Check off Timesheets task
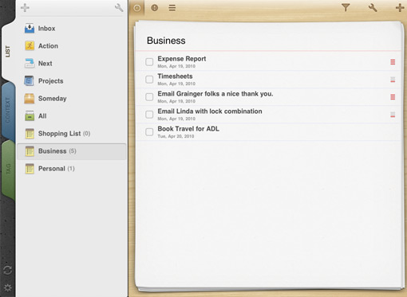 [x=149, y=80]
